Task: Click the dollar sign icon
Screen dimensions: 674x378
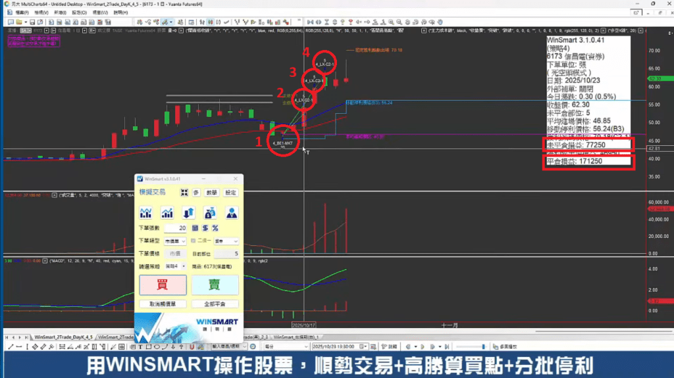Action: (205, 227)
